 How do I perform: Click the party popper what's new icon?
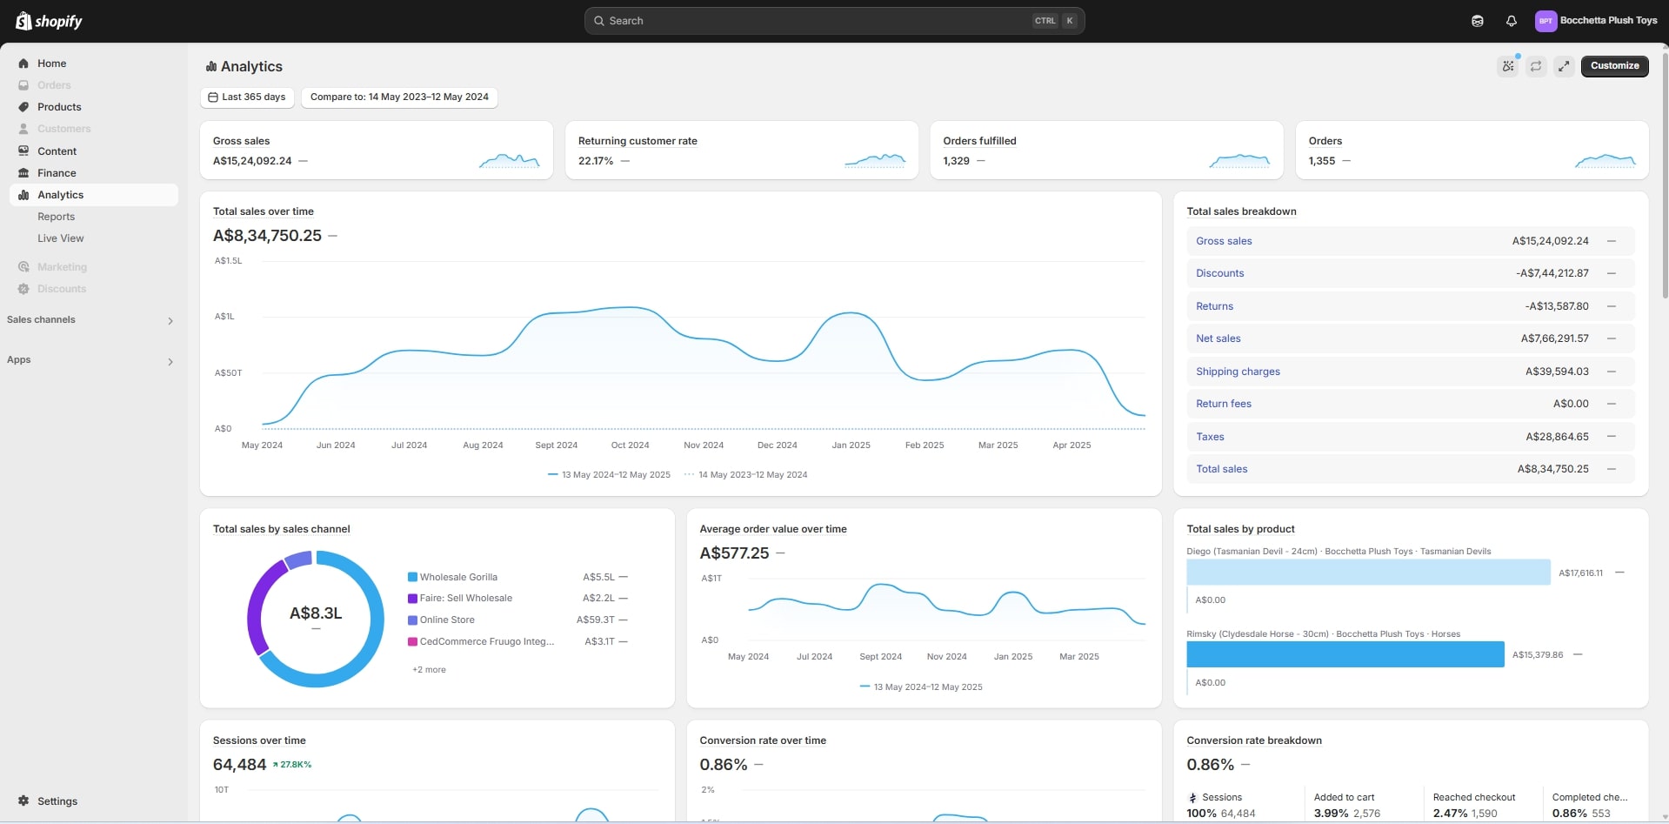click(1508, 66)
